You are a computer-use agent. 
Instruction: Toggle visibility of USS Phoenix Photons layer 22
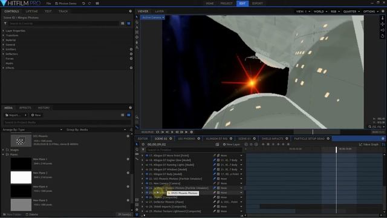tap(147, 179)
